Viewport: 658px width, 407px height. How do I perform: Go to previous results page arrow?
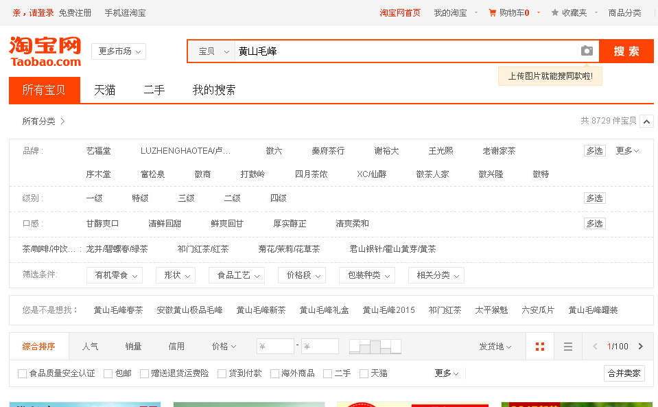pos(595,346)
